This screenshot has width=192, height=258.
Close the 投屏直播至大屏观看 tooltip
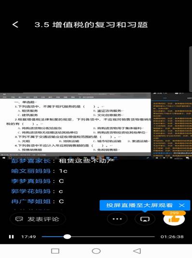tap(182, 205)
